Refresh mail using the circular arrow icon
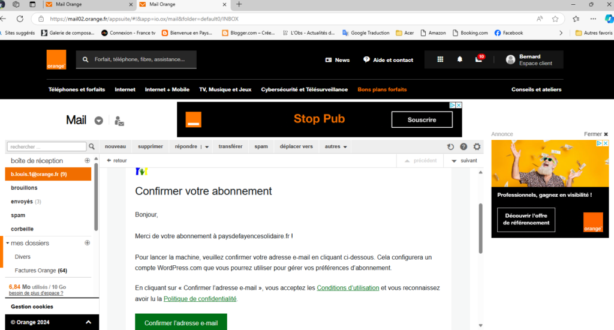This screenshot has height=330, width=614. point(450,146)
